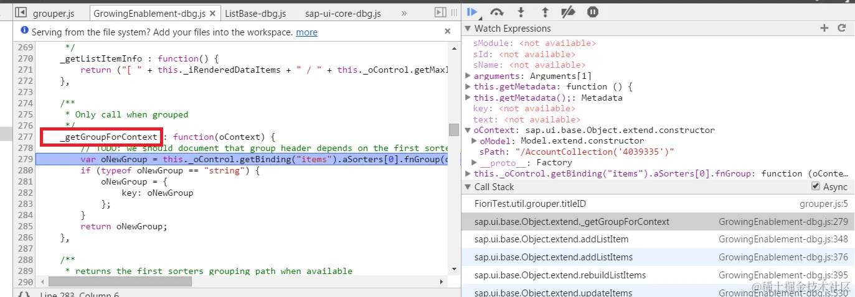Click _getListItemInfo function name in code

[x=101, y=59]
